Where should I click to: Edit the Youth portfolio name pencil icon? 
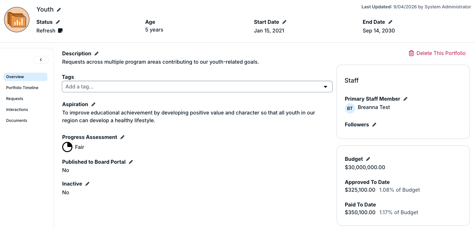point(59,10)
